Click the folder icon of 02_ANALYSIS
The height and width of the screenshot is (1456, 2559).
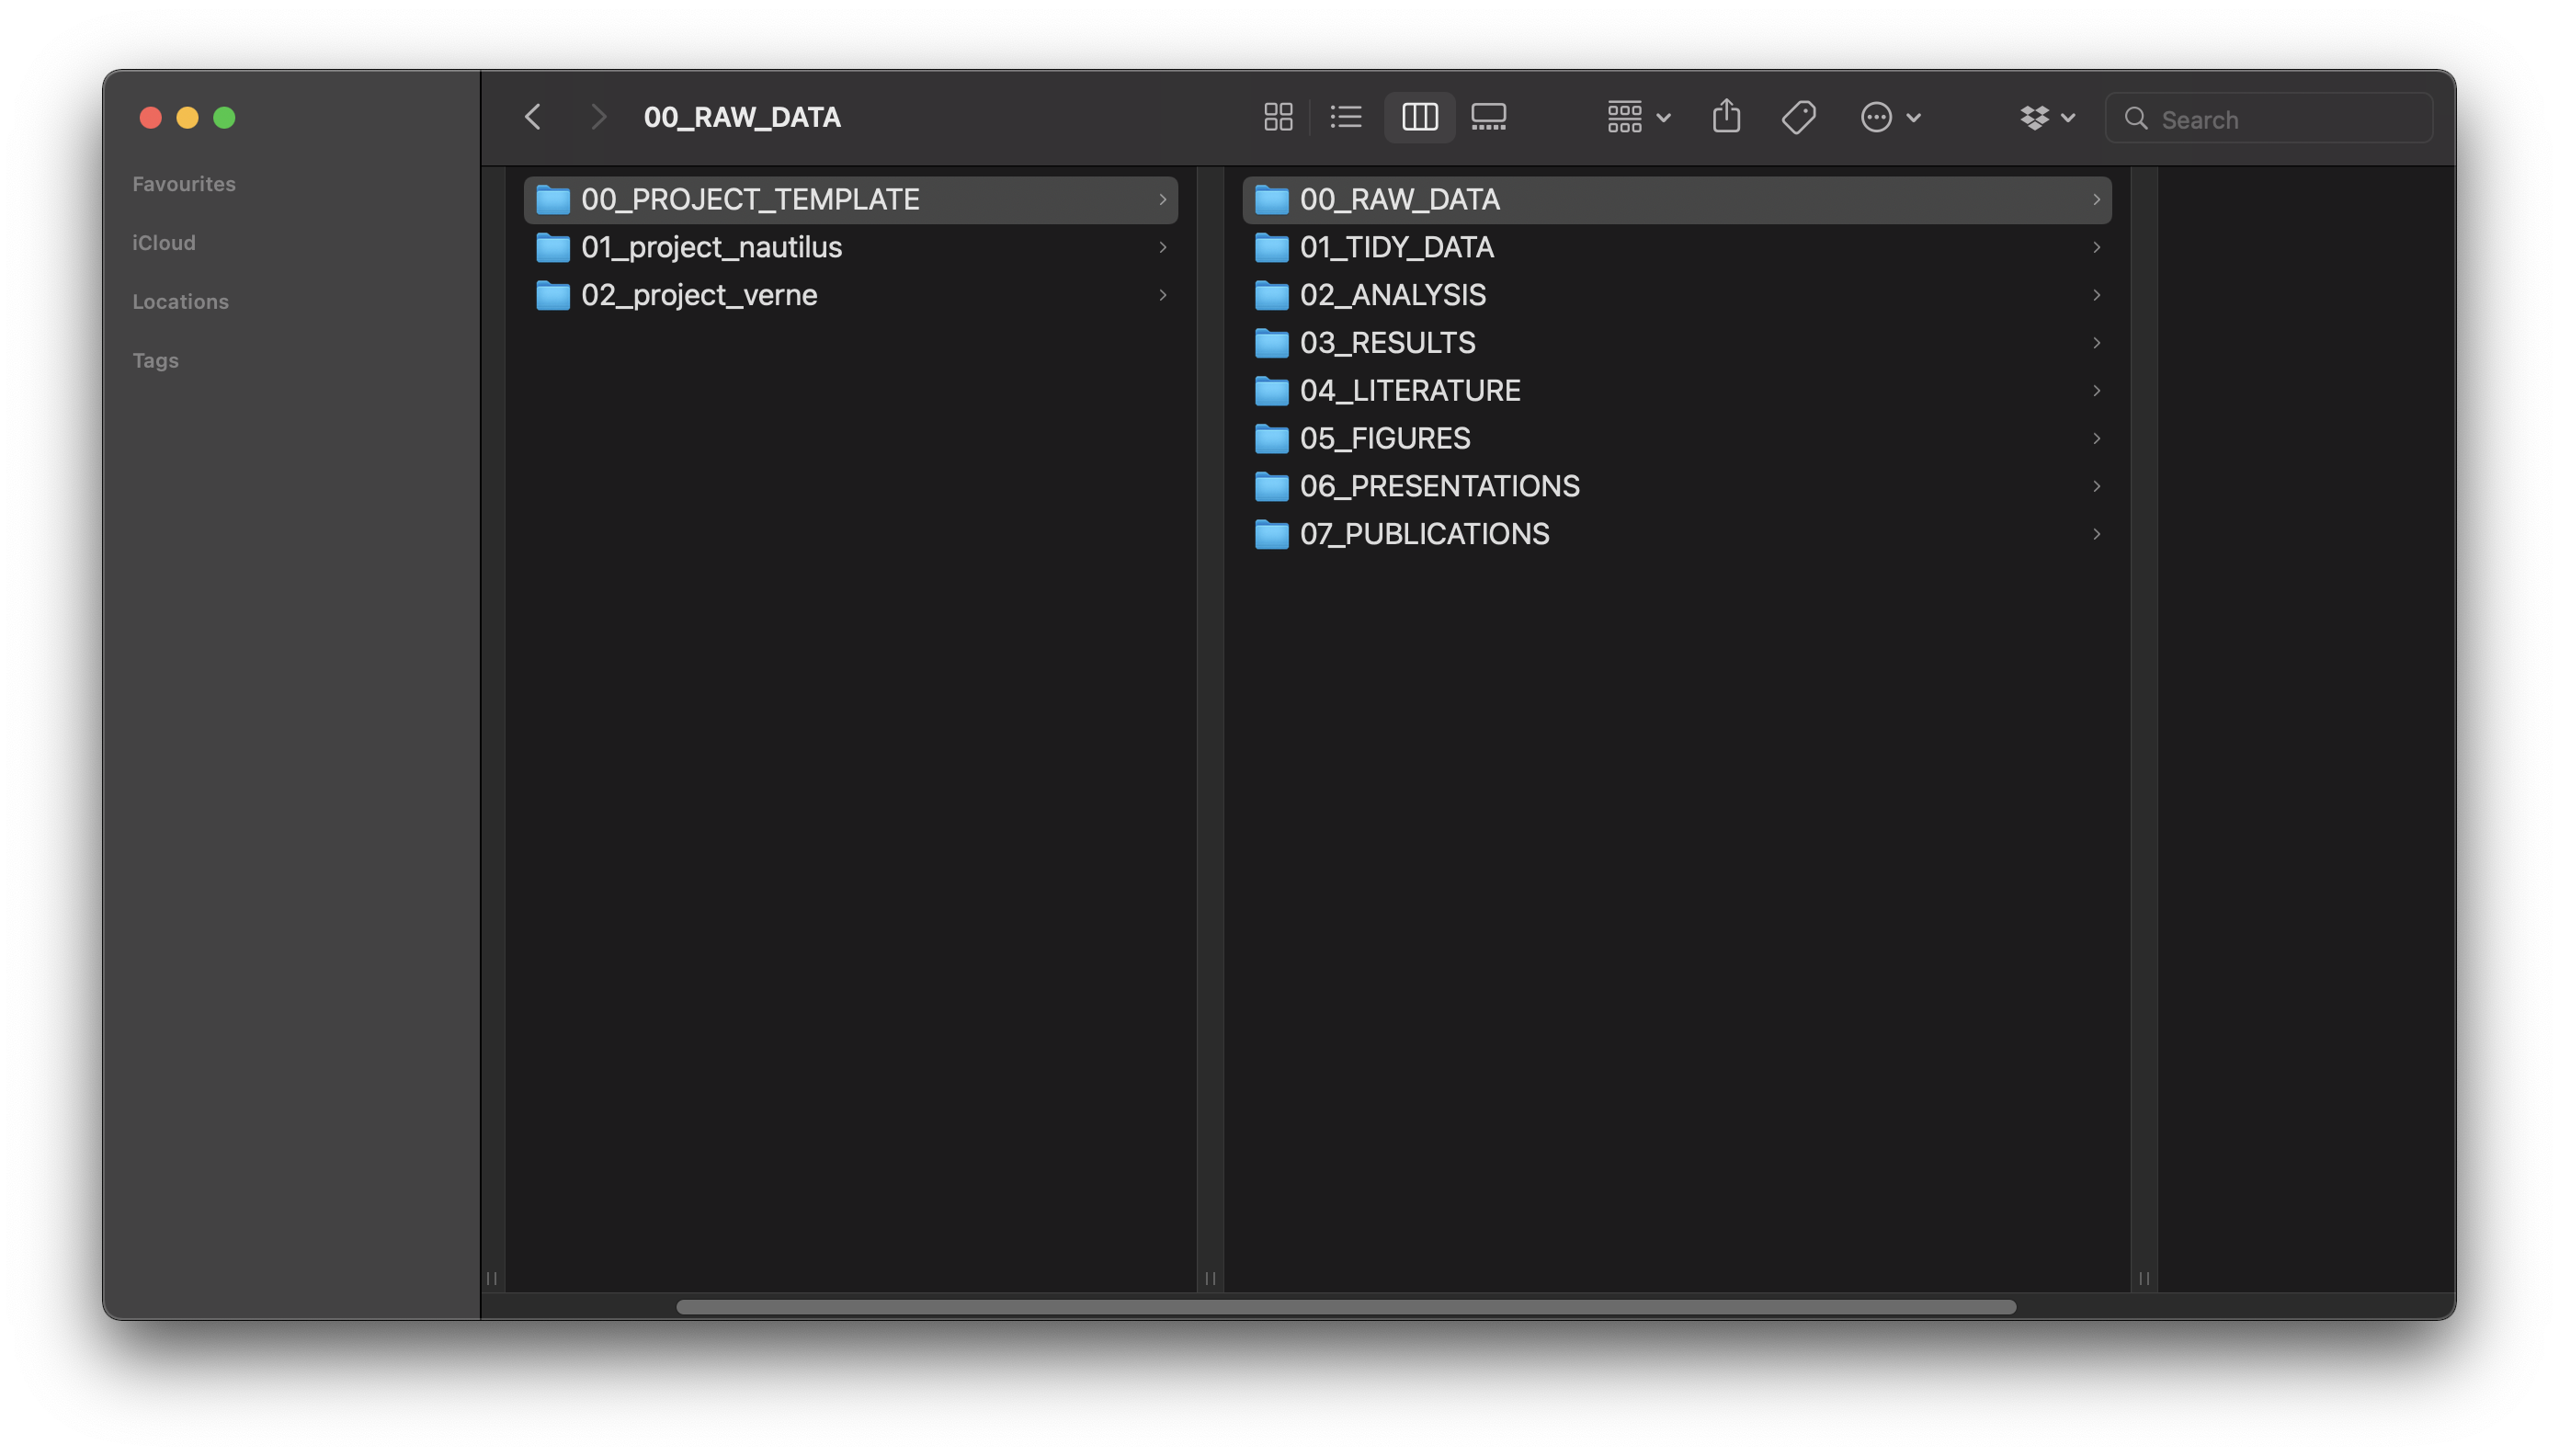point(1271,295)
